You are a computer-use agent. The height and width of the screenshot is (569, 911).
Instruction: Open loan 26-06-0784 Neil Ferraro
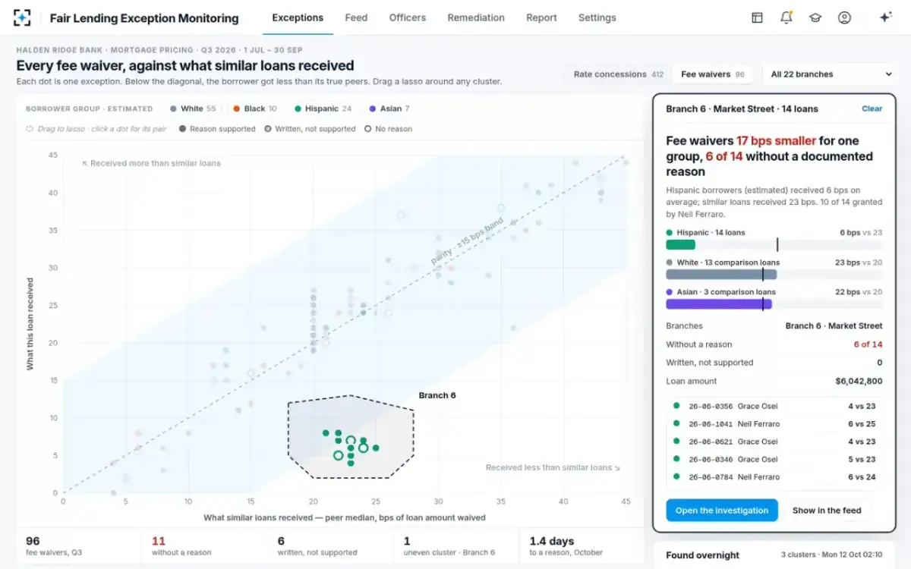774,477
